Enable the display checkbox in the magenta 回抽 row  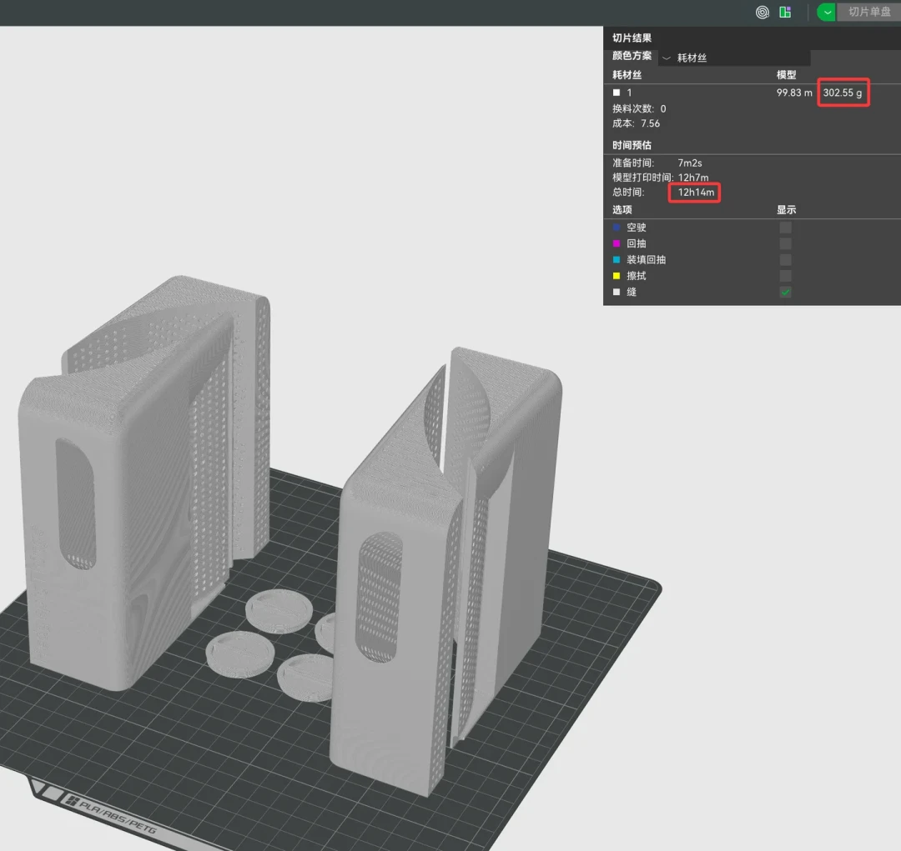click(786, 243)
